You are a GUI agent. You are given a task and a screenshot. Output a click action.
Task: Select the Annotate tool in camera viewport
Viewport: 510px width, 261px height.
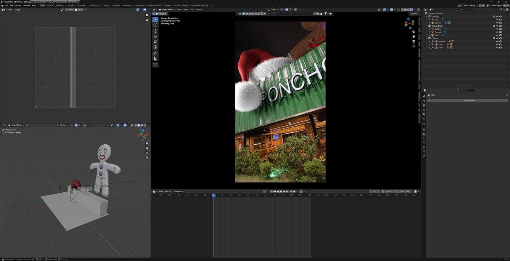(x=156, y=53)
